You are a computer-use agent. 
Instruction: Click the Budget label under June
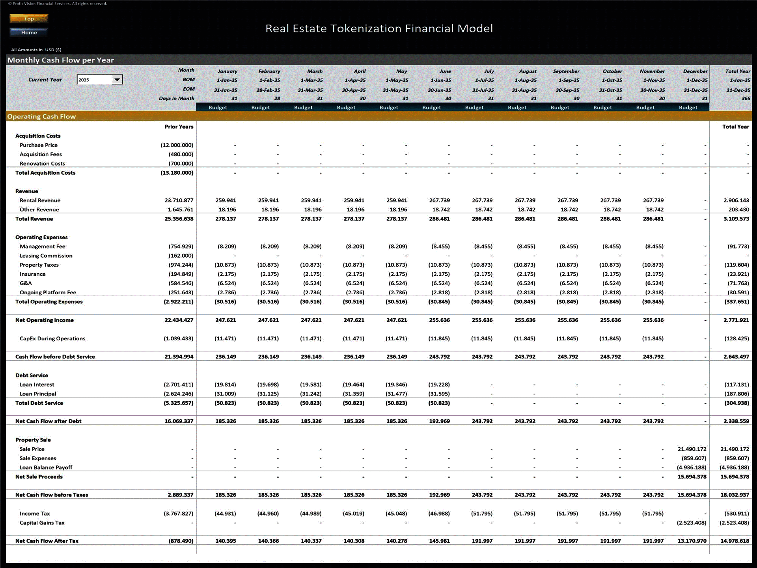coord(431,107)
